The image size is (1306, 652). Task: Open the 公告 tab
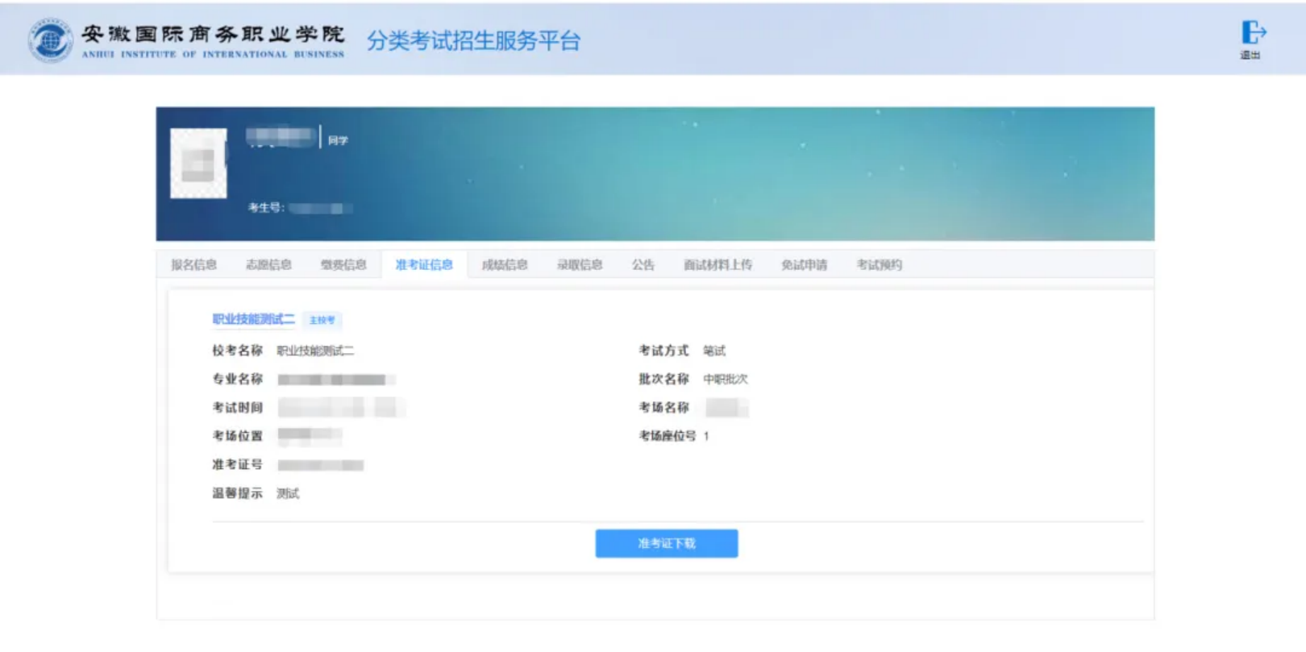click(643, 264)
